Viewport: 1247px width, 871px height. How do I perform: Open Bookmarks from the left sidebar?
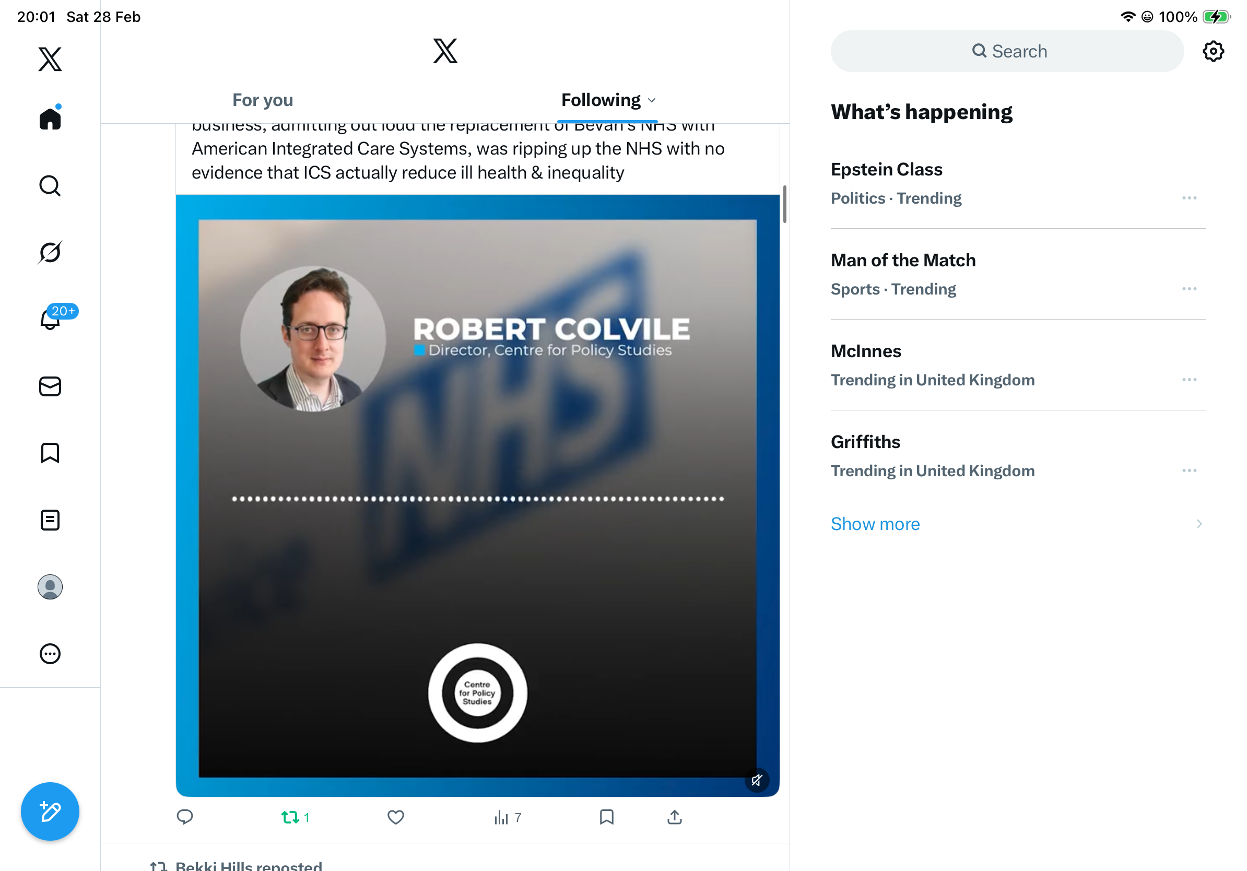click(50, 453)
